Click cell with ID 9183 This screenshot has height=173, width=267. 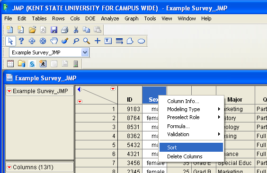tap(130, 109)
